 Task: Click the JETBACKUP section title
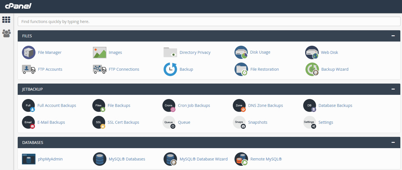[32, 89]
